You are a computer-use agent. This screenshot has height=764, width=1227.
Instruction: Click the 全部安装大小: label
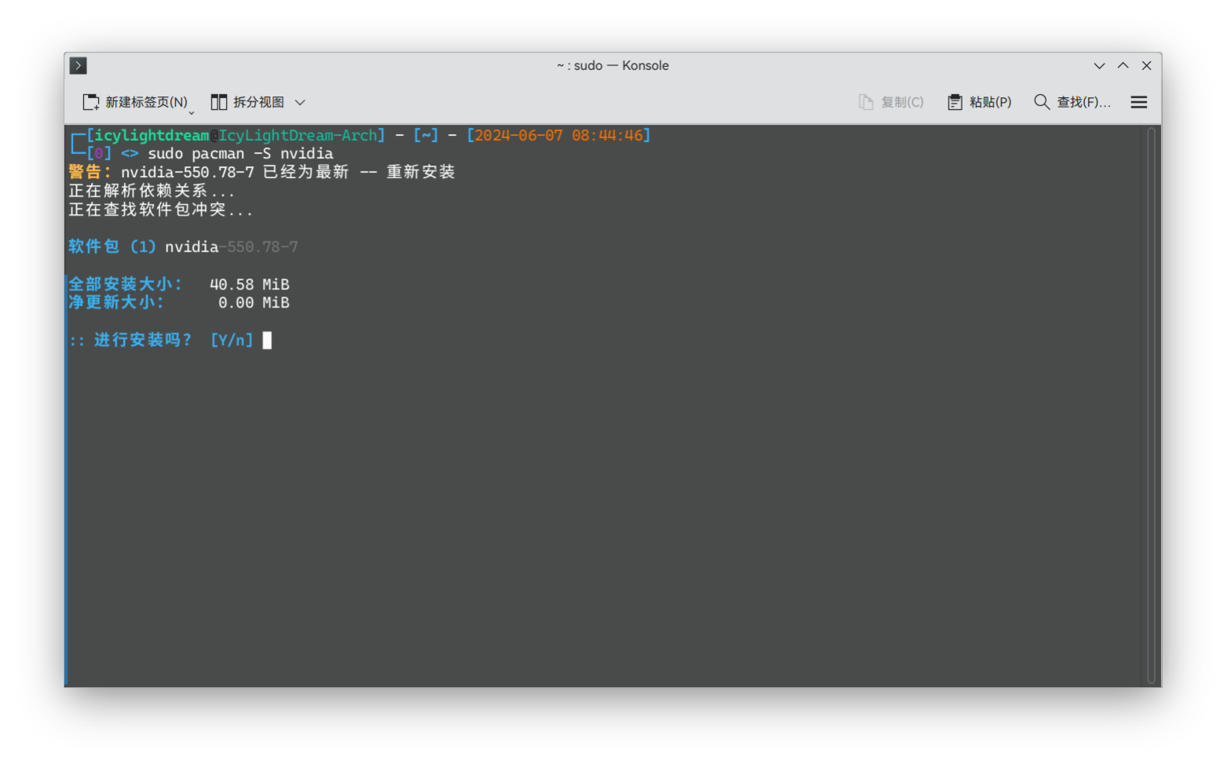[126, 284]
